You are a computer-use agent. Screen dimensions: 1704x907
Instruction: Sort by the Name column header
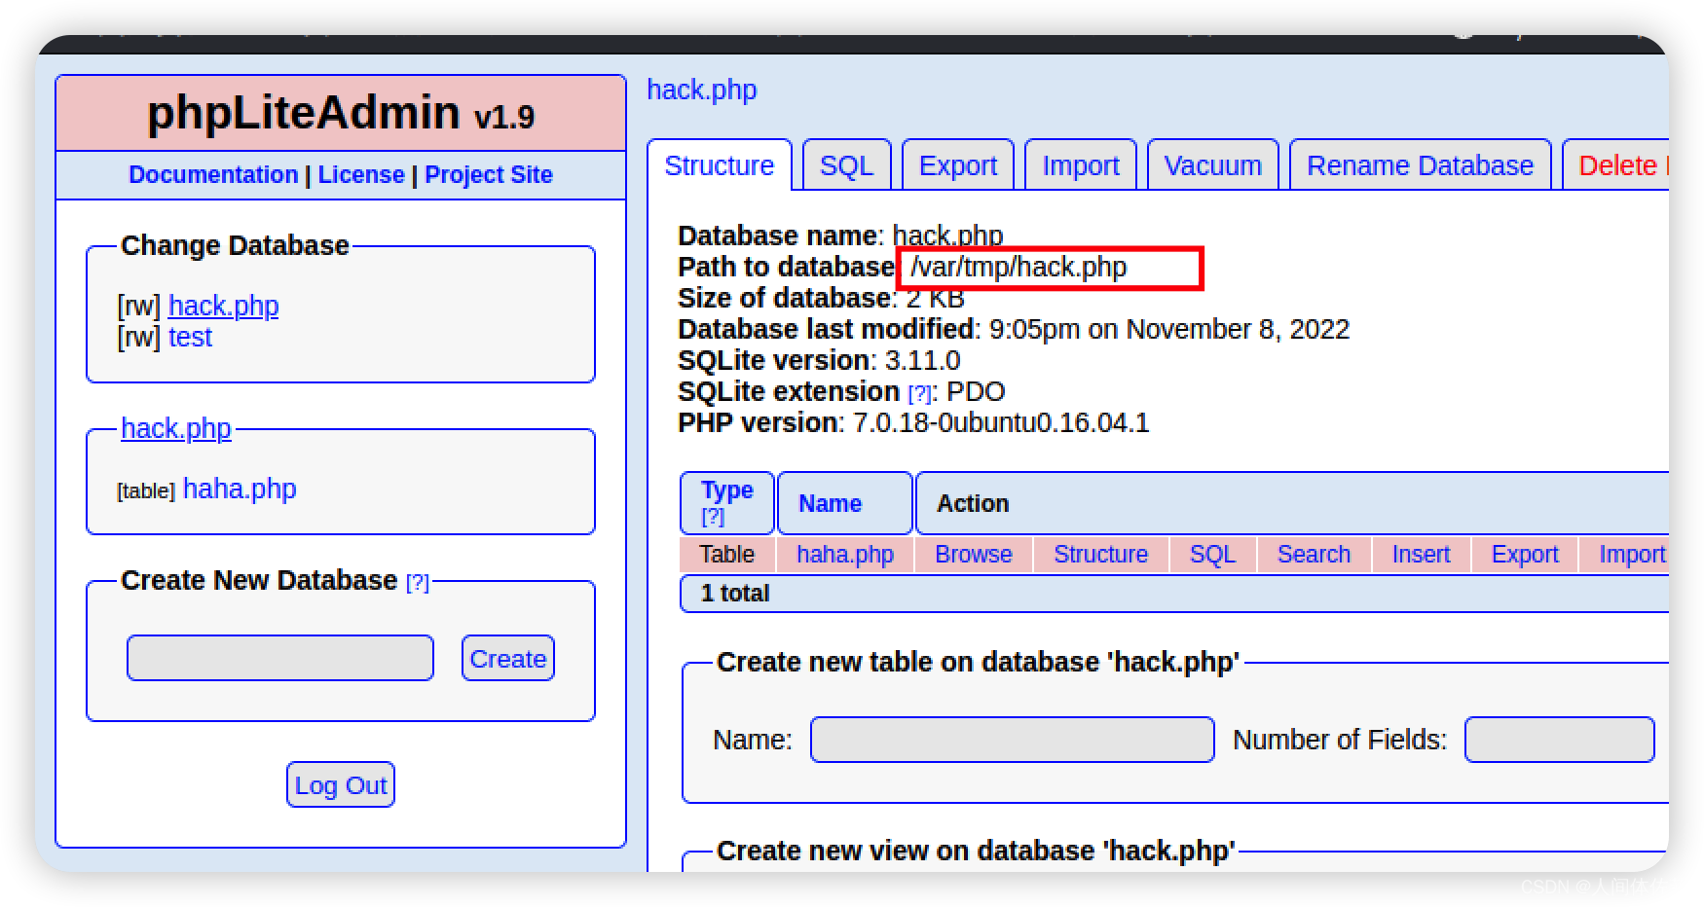coord(830,503)
